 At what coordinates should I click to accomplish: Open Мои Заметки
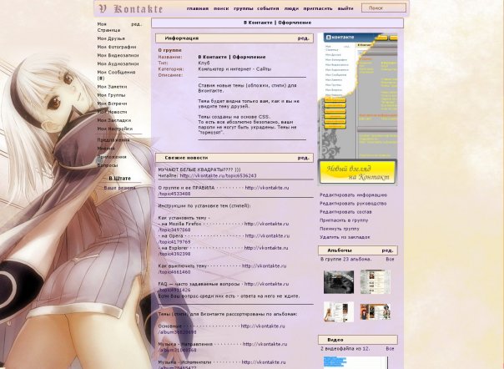click(112, 87)
